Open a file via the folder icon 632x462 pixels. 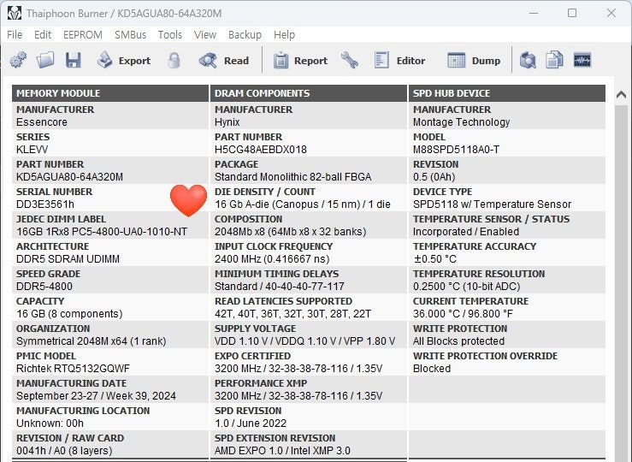click(45, 60)
